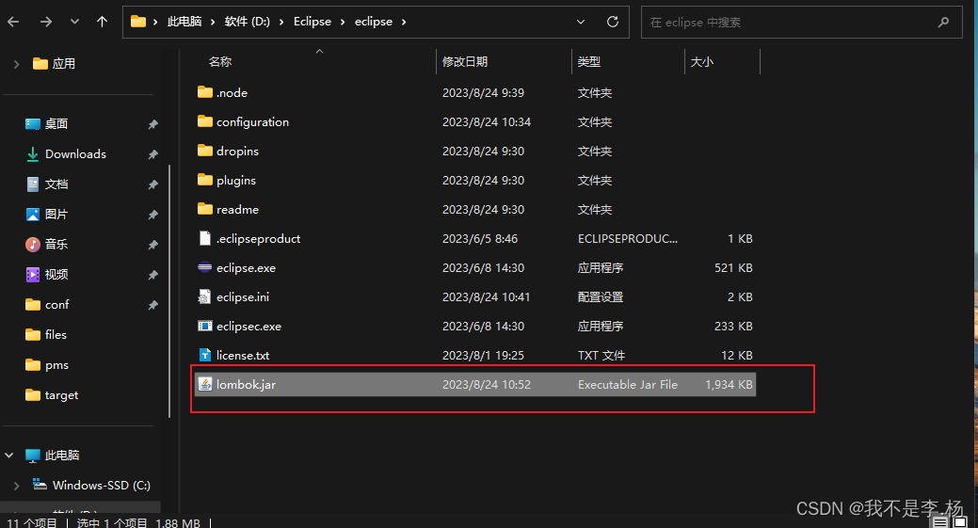Image resolution: width=978 pixels, height=528 pixels.
Task: Select eclipse.exe application icon
Action: click(205, 267)
